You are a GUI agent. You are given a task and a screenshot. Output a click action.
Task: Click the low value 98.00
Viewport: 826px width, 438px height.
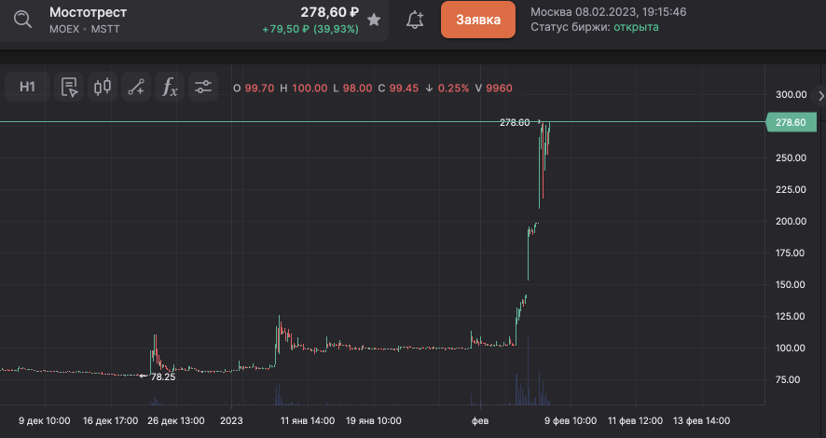coord(358,89)
